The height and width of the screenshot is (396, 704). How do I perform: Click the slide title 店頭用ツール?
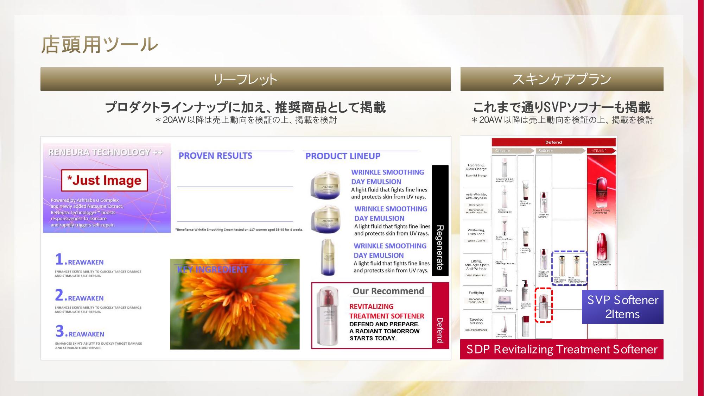[x=100, y=45]
